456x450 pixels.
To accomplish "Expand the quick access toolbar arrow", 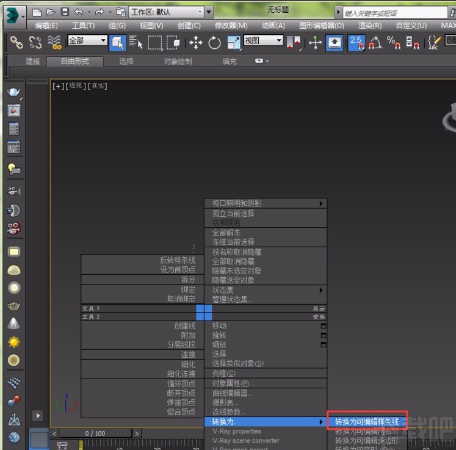I will point(209,12).
